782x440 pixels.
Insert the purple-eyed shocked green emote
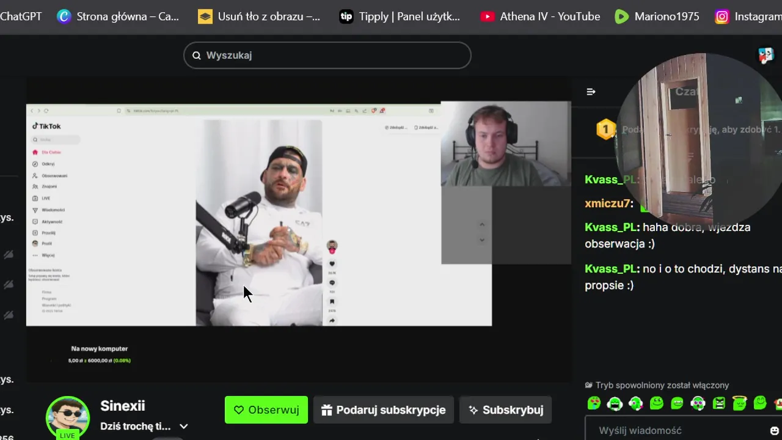pyautogui.click(x=698, y=403)
